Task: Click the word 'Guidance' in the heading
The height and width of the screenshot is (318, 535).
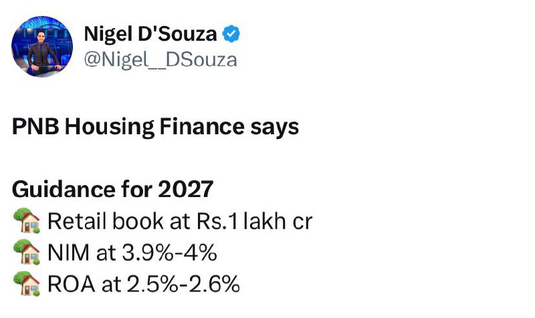Action: point(64,189)
